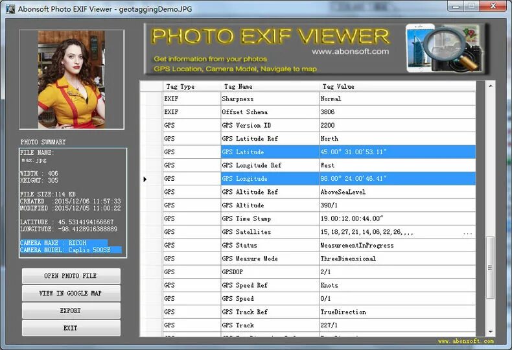Select the GPS Time Stamp cell
Screen dimensions: 512x350
[270, 219]
